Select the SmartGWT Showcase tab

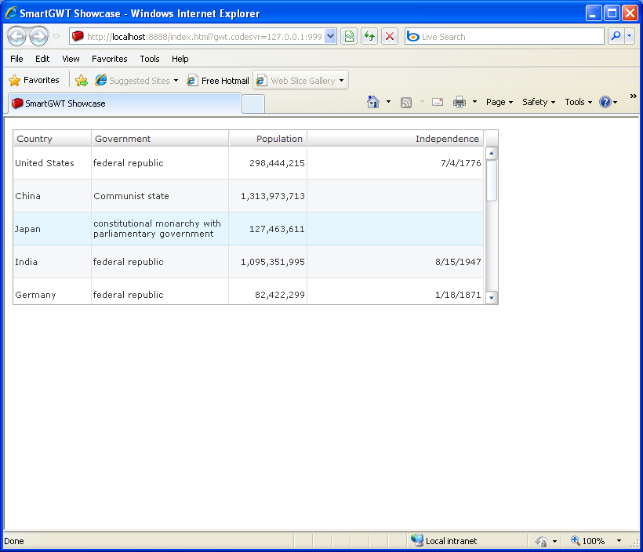(124, 103)
